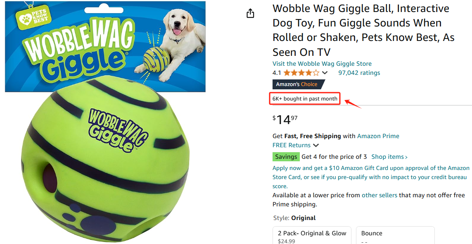Click the FREE Returns text link
Viewport: 472px width, 244px height.
292,145
